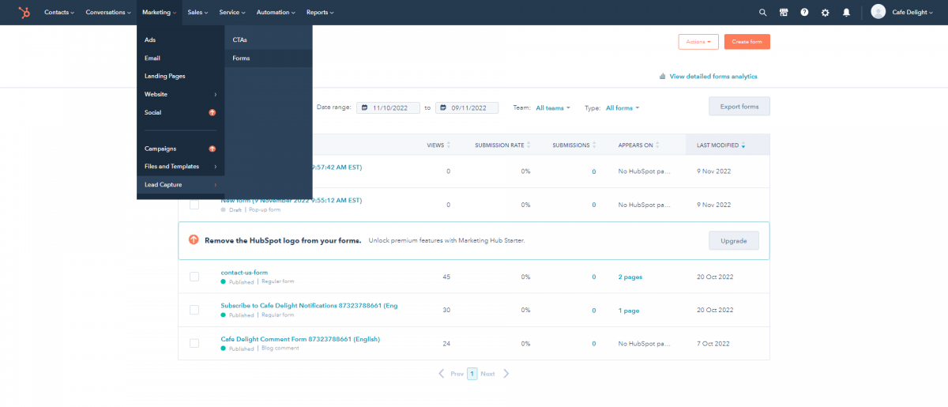
Task: Click the date range start field 11/10/2022
Action: 388,107
